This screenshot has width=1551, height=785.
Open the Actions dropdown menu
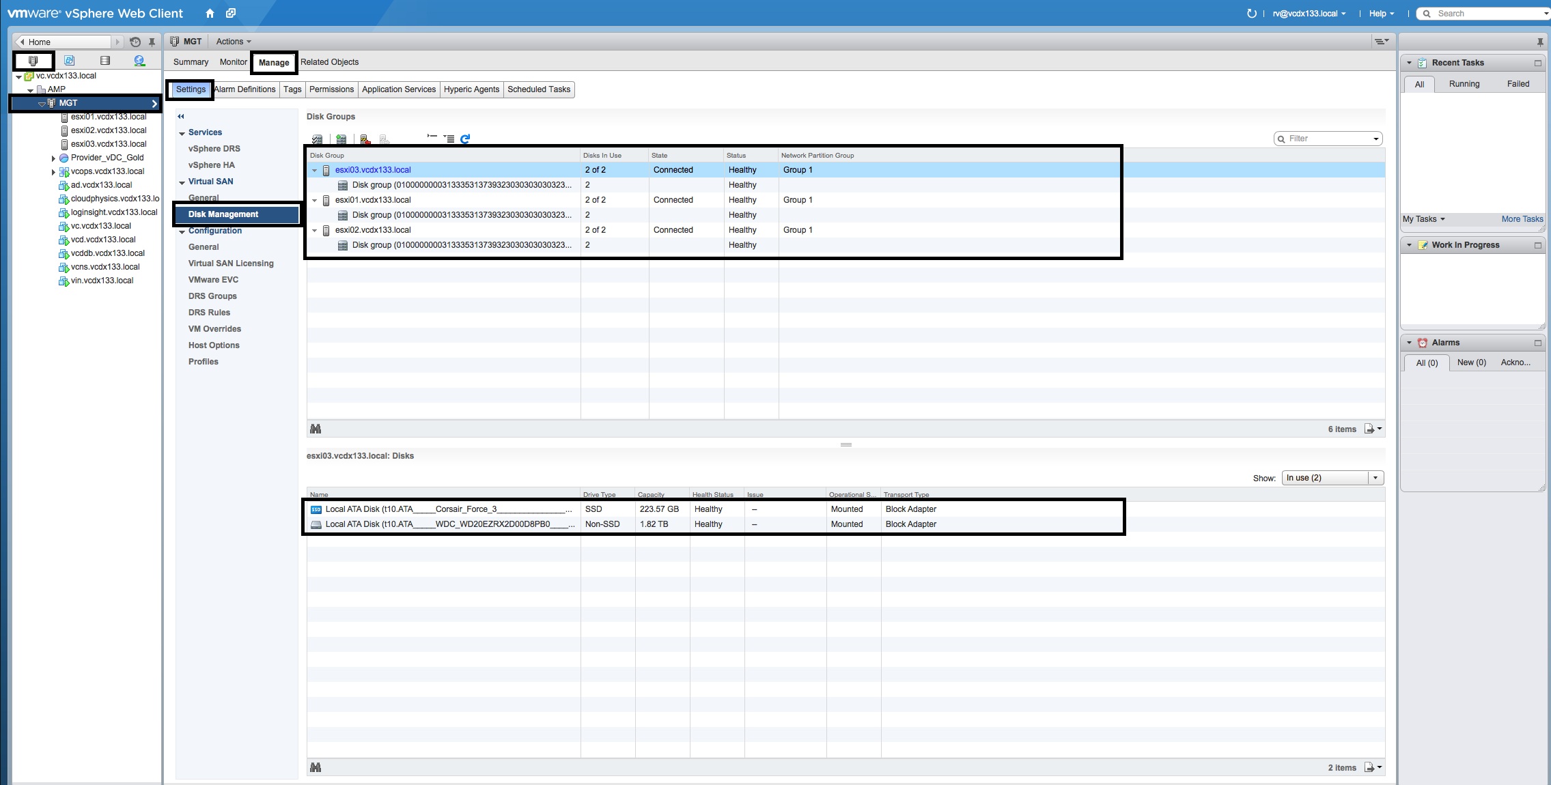coord(234,42)
